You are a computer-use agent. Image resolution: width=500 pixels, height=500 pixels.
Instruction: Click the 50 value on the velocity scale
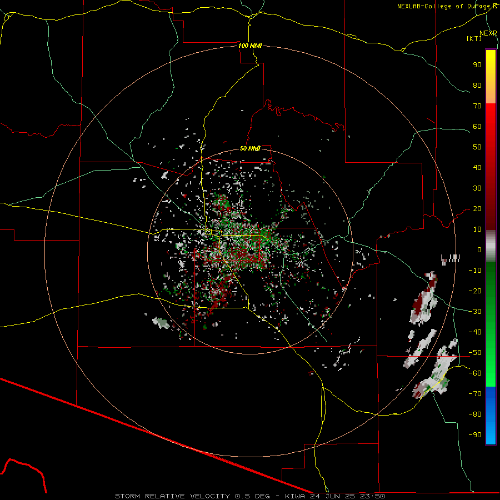[477, 147]
